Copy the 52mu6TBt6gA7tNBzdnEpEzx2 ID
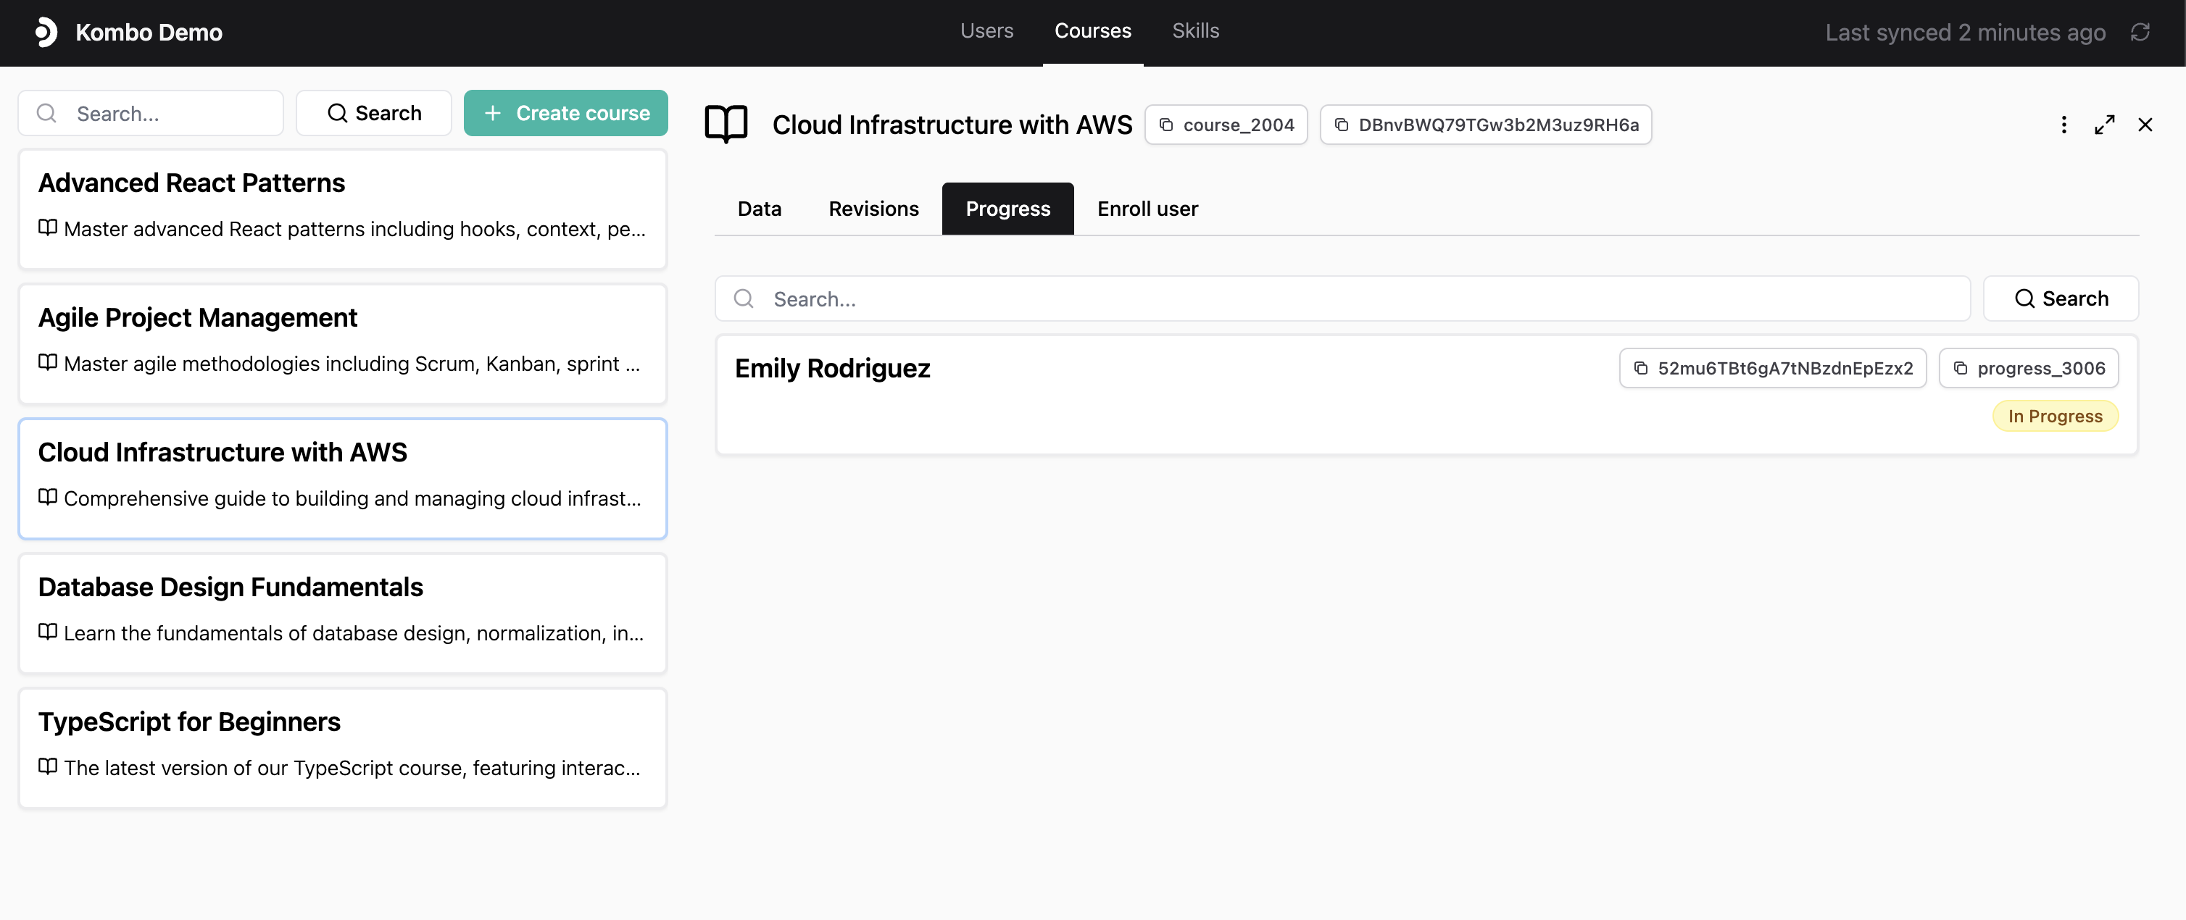Viewport: 2186px width, 920px height. tap(1772, 368)
